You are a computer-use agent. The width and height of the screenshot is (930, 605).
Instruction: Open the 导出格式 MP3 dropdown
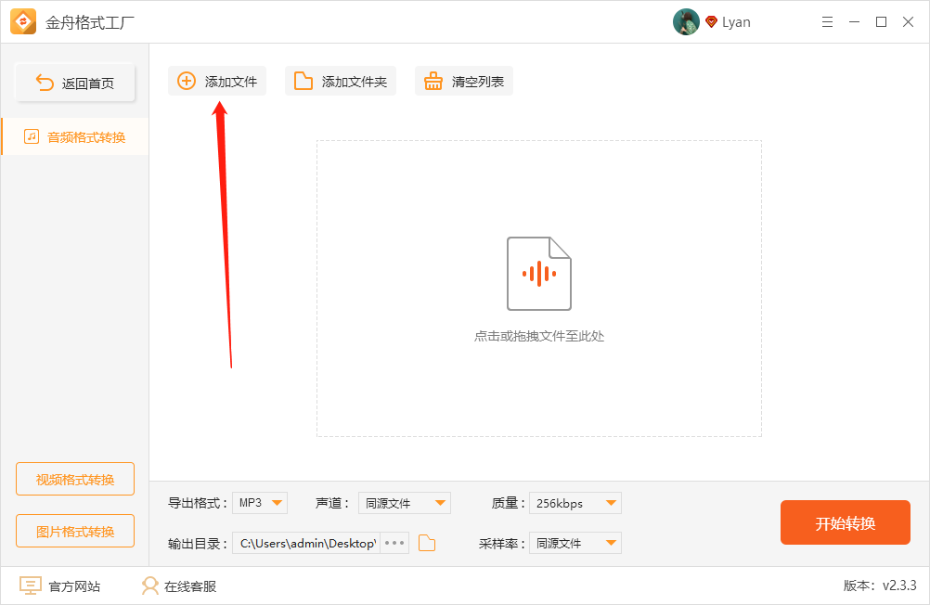(x=260, y=502)
